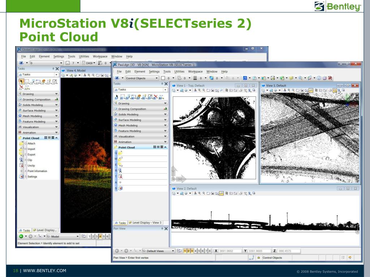This screenshot has height=277, width=370.
Task: Collapse the Point Cloud group in Paul.dgn
Action: click(165, 147)
